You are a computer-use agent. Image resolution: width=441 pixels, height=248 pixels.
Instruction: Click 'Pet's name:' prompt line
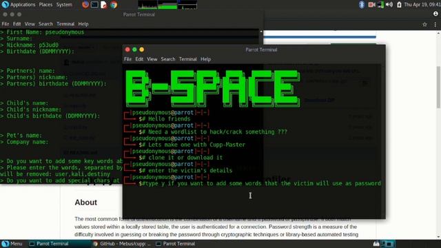[21, 136]
